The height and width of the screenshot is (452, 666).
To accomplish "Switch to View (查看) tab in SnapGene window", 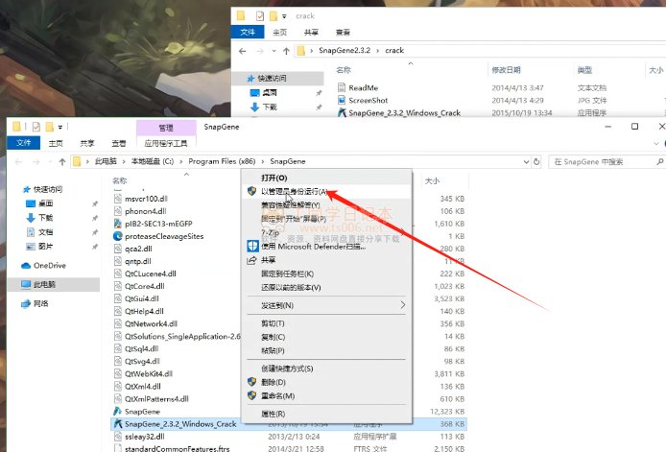I will tap(118, 143).
